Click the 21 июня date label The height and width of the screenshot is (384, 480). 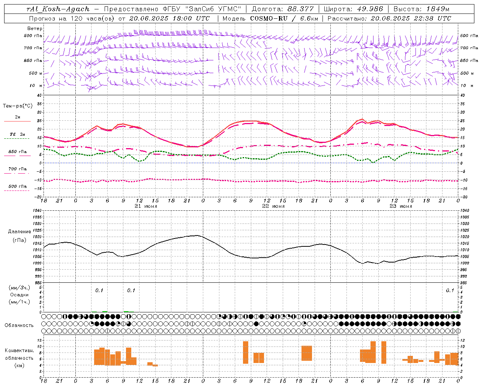(146, 206)
